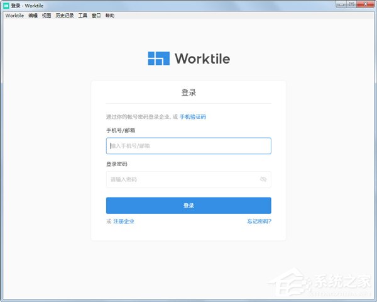Open the 帮助 menu

[109, 15]
